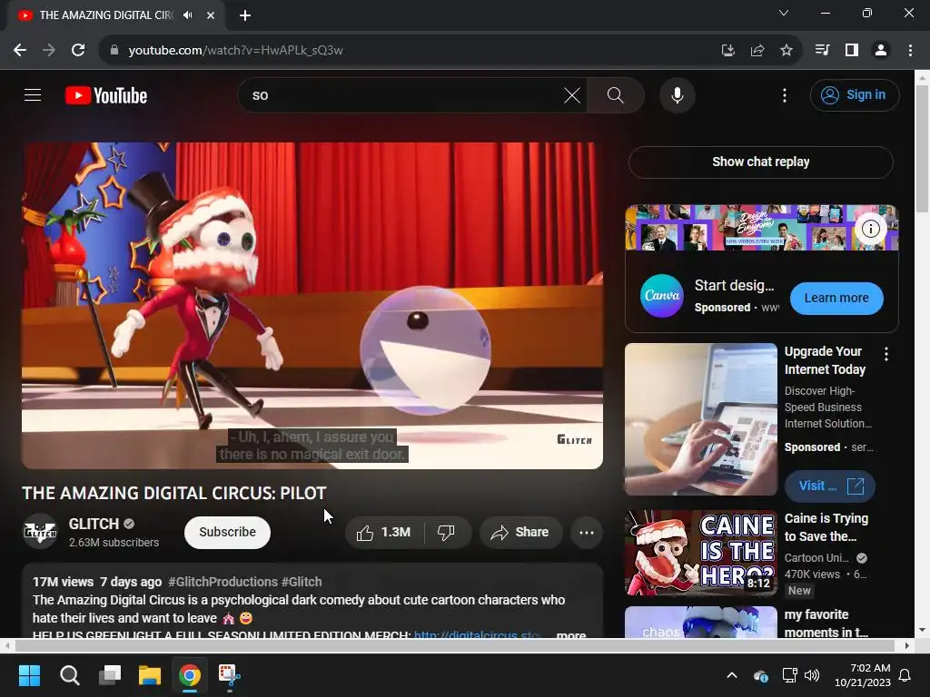930x697 pixels.
Task: Go back with browser back arrow
Action: 20,51
